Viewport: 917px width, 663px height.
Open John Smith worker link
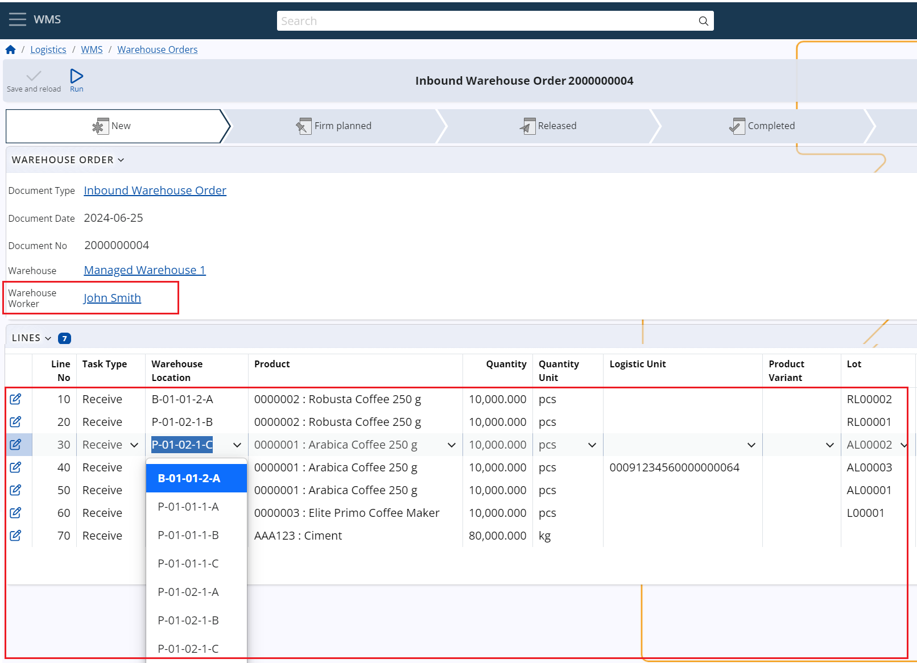pos(112,298)
